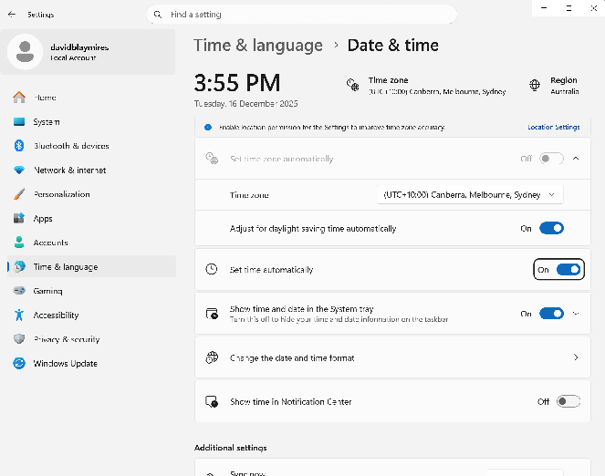Toggle Set time zone automatically switch
605x476 pixels.
pos(551,159)
